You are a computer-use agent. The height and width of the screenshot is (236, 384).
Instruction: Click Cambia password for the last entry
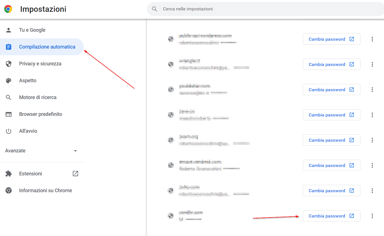(331, 216)
